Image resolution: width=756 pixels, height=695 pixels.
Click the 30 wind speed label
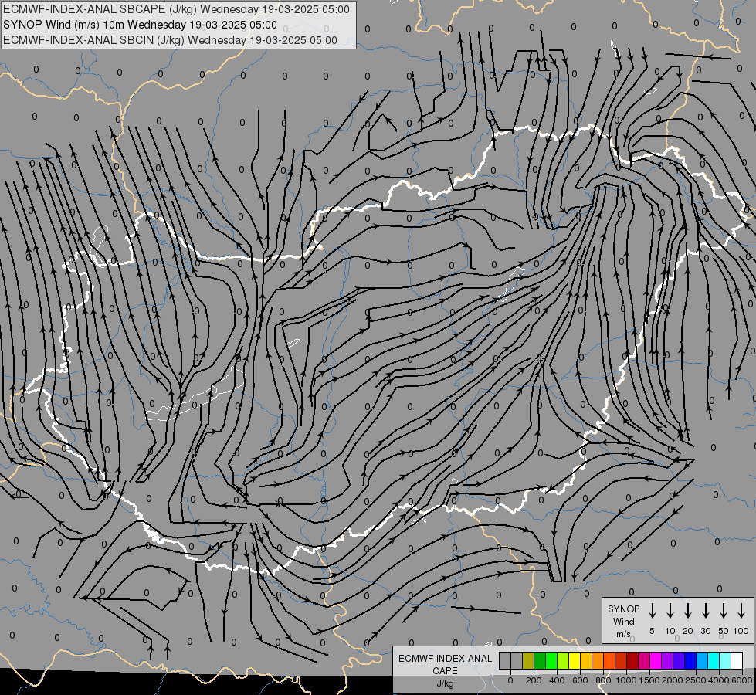click(705, 631)
